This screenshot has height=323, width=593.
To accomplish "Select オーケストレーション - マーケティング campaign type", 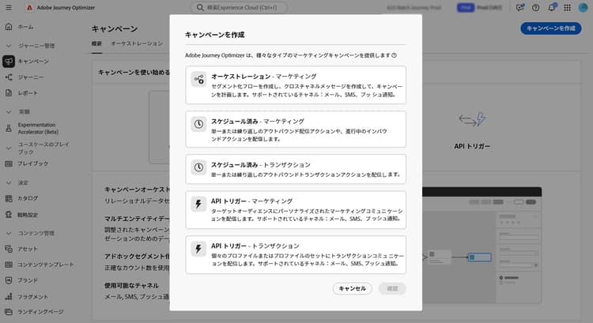I will point(296,85).
